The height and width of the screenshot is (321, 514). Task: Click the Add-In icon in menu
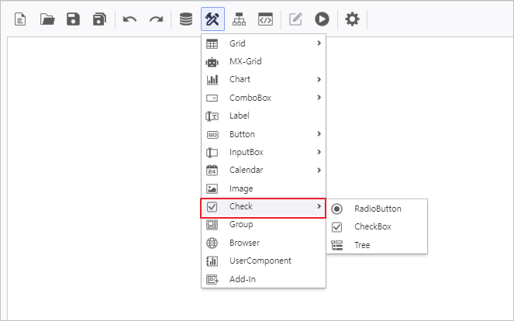click(x=212, y=279)
